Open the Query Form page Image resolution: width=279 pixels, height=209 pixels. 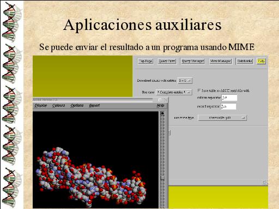coord(167,61)
